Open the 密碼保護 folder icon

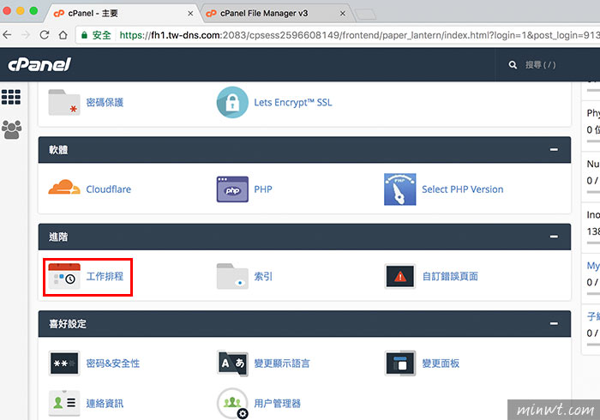(x=64, y=102)
